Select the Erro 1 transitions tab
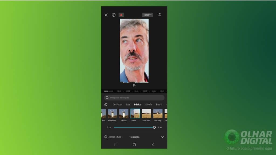 pyautogui.click(x=159, y=104)
